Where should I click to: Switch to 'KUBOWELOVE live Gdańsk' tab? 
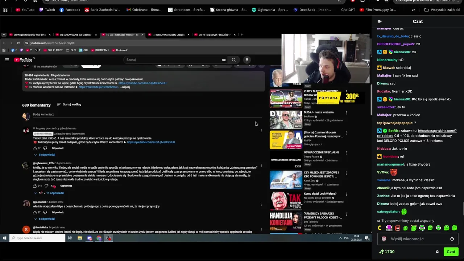pos(76,35)
